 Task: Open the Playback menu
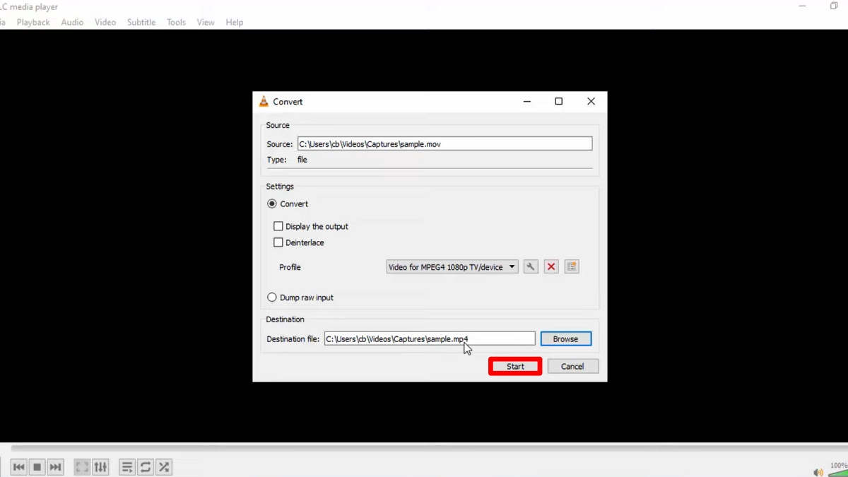(33, 23)
